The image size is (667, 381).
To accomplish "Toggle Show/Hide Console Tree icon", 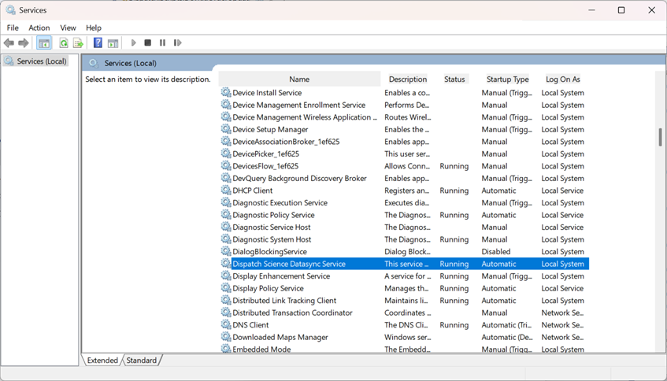I will (x=44, y=43).
